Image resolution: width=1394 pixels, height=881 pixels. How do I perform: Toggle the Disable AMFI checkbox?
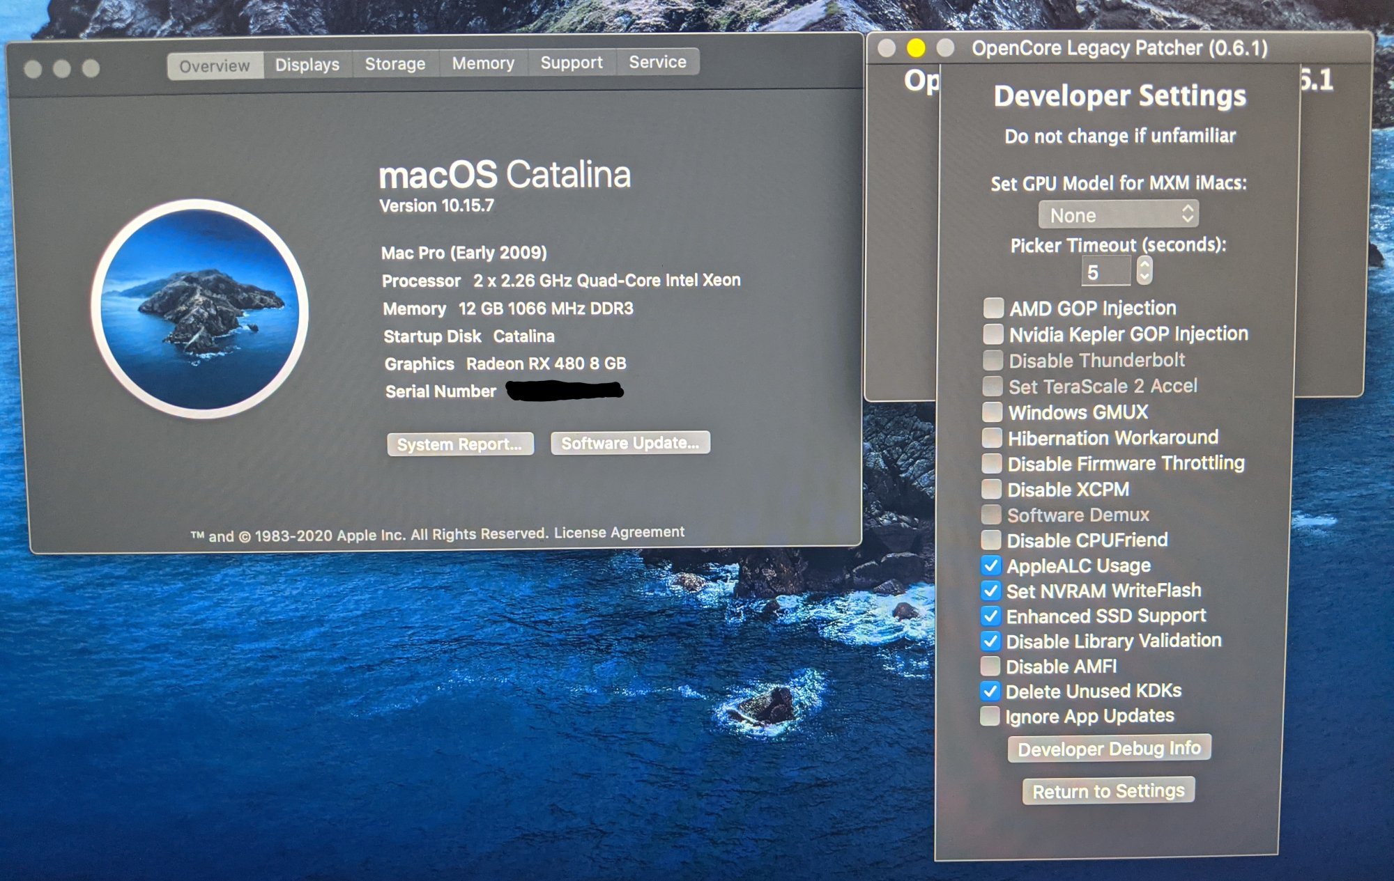(x=990, y=666)
